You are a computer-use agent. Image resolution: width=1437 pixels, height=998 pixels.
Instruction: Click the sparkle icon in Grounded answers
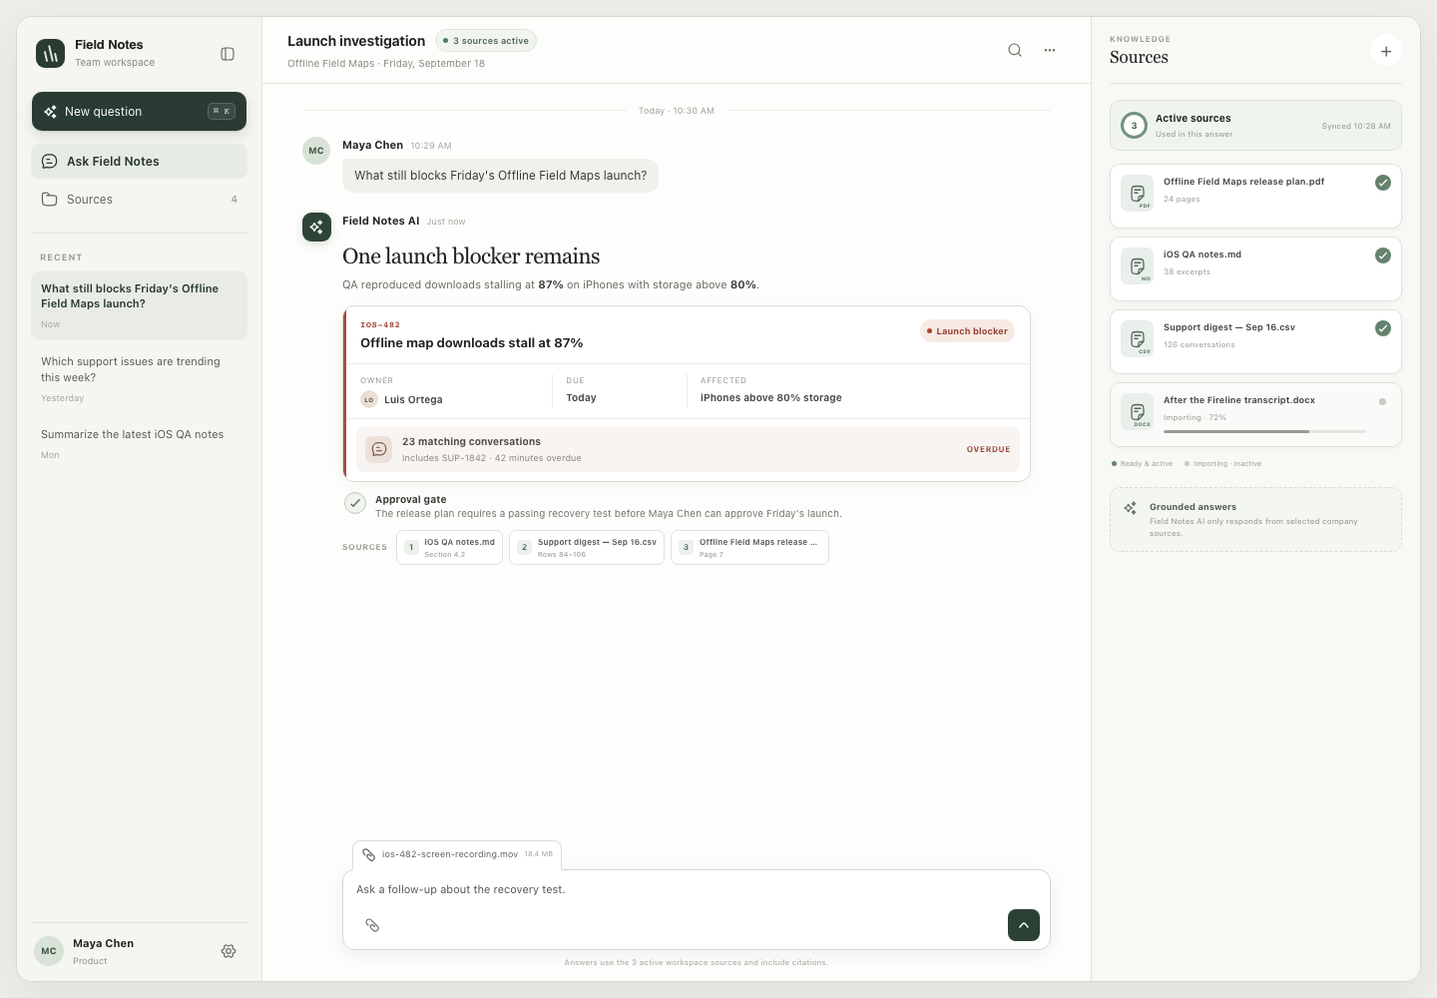pos(1130,508)
